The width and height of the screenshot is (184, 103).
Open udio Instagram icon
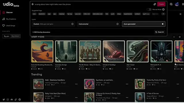[8, 100]
